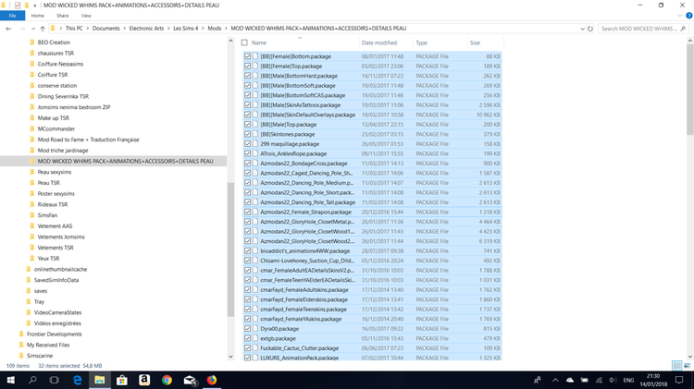Screen dimensions: 694x389
Task: Click the folder icon beside BEO Creation
Action: [31, 43]
